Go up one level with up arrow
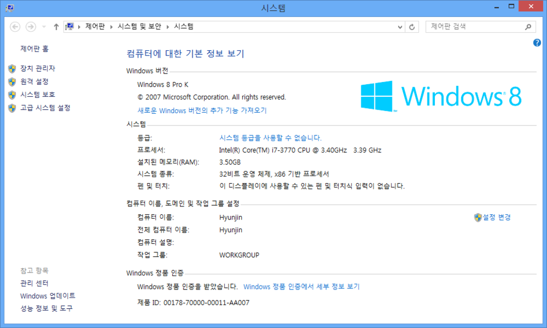 pos(56,27)
